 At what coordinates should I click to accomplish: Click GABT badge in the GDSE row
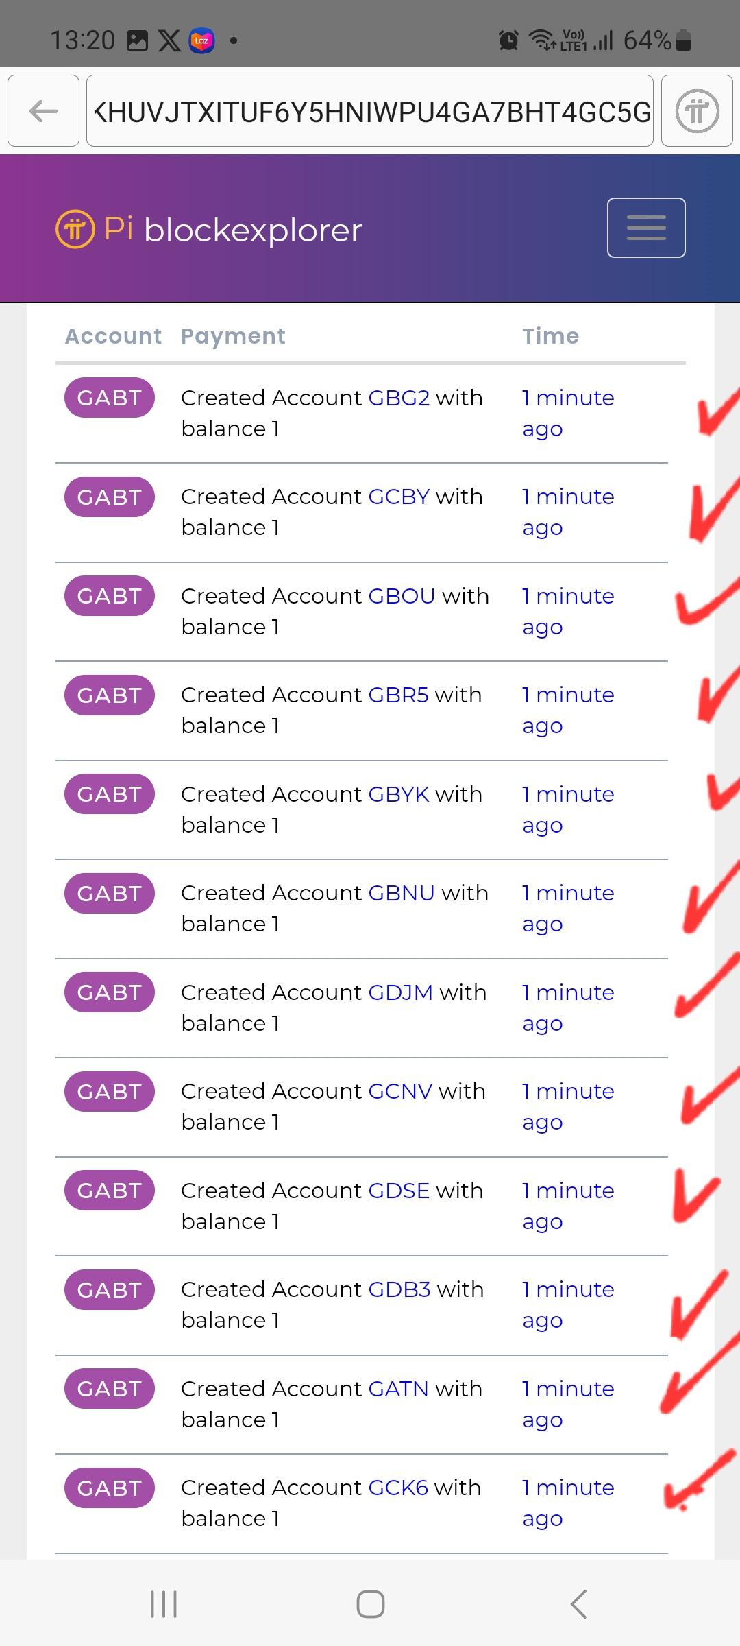110,1191
